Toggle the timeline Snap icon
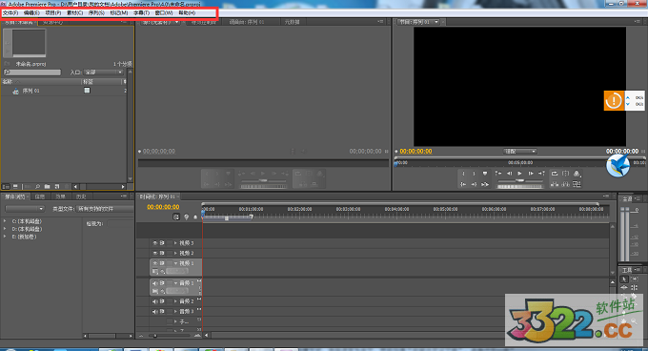Viewport: 648px width, 351px height. 176,217
